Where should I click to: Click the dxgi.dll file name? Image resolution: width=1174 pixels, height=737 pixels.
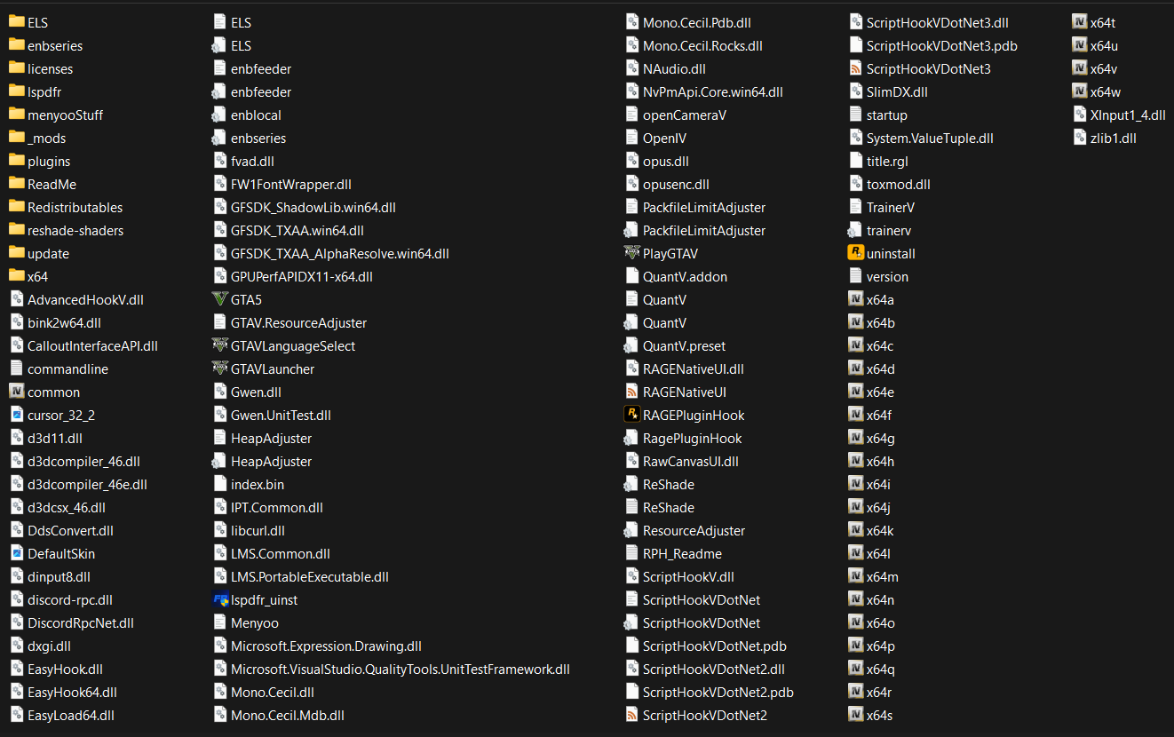tap(49, 646)
